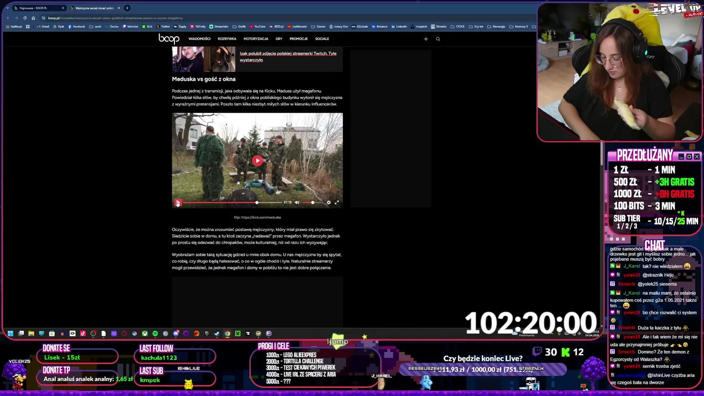Click the Meduska vs gość z okna heading
Viewport: 704px width, 396px height.
point(204,79)
